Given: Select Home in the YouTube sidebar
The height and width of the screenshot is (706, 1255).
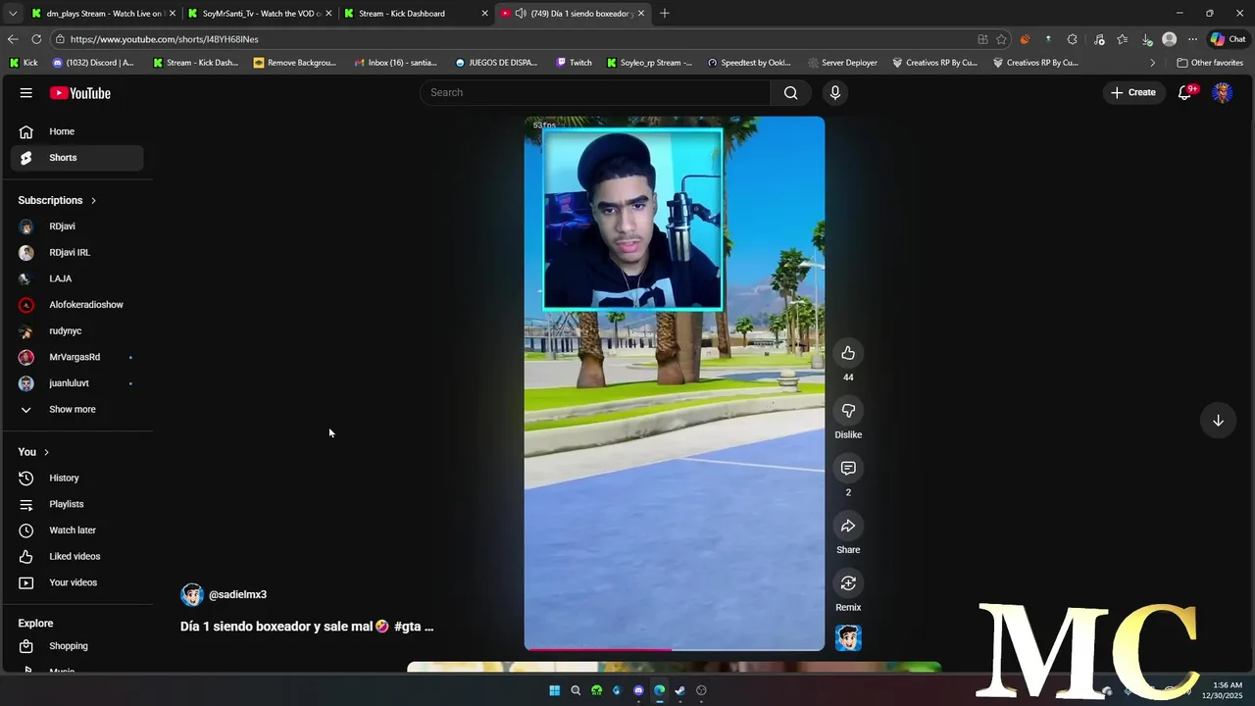Looking at the screenshot, I should point(77,131).
